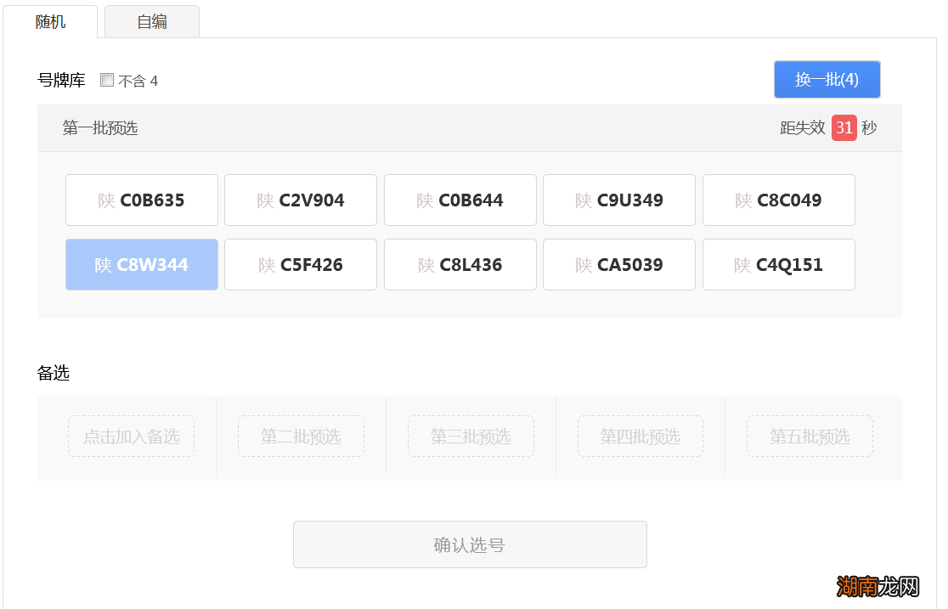
Task: Open the 第五批预选 backup slot
Action: coord(810,437)
